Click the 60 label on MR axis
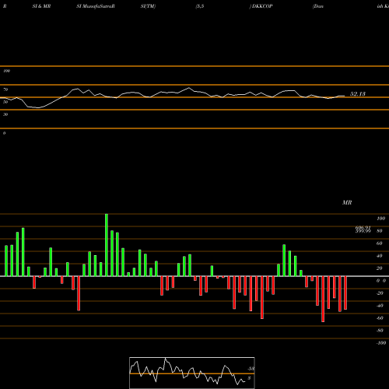This screenshot has height=389, width=389. (x=379, y=244)
